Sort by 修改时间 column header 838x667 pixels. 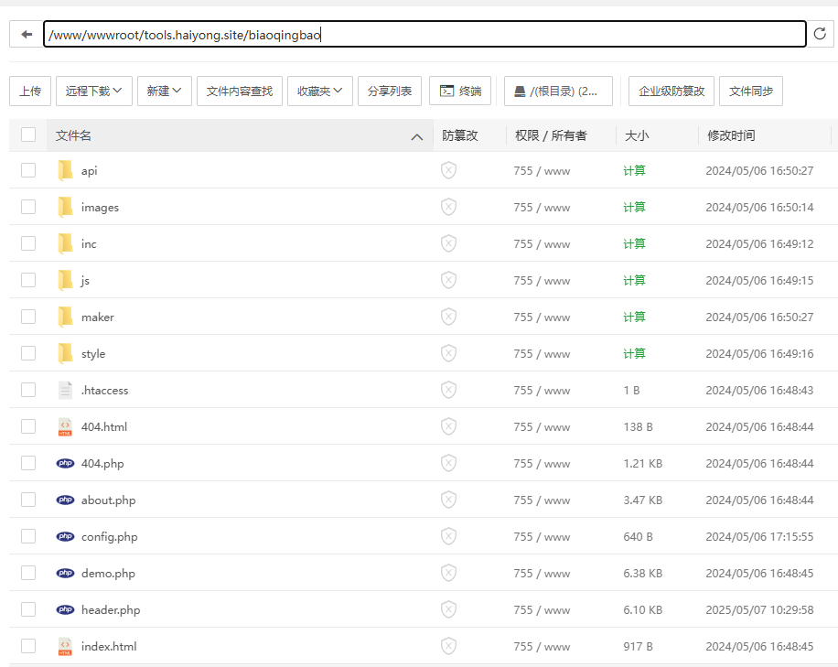tap(730, 135)
